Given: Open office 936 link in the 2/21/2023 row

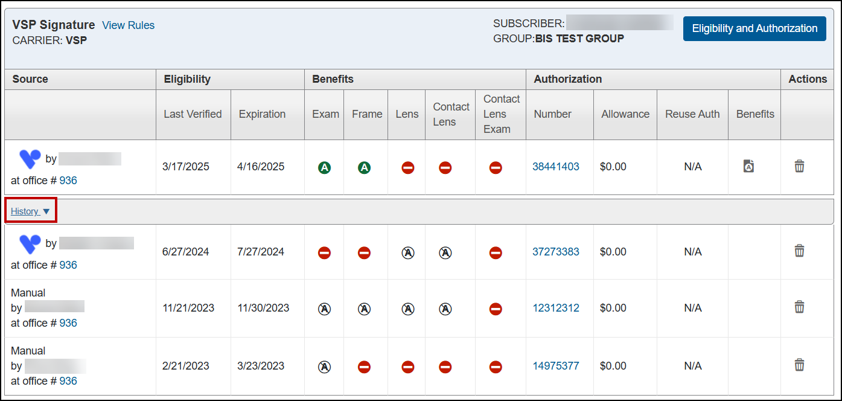Looking at the screenshot, I should (68, 381).
